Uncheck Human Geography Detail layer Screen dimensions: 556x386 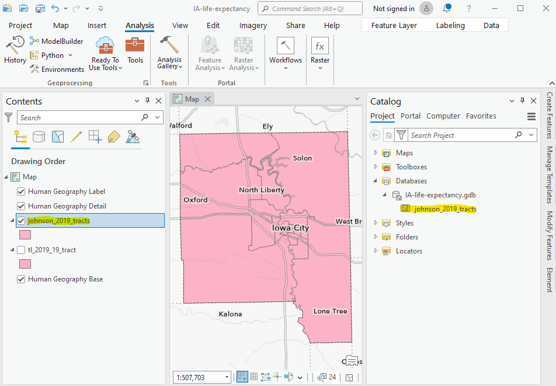tap(21, 206)
